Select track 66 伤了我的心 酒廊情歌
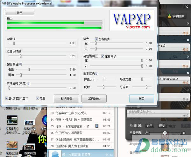This screenshot has width=191, height=157. click(x=81, y=133)
